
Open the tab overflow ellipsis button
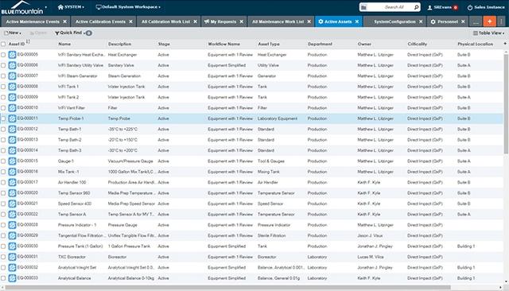point(476,21)
